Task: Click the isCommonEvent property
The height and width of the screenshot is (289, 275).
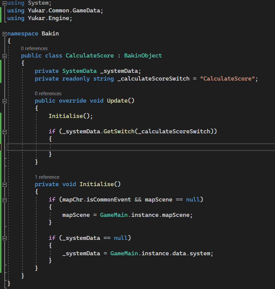Action: tap(108, 199)
